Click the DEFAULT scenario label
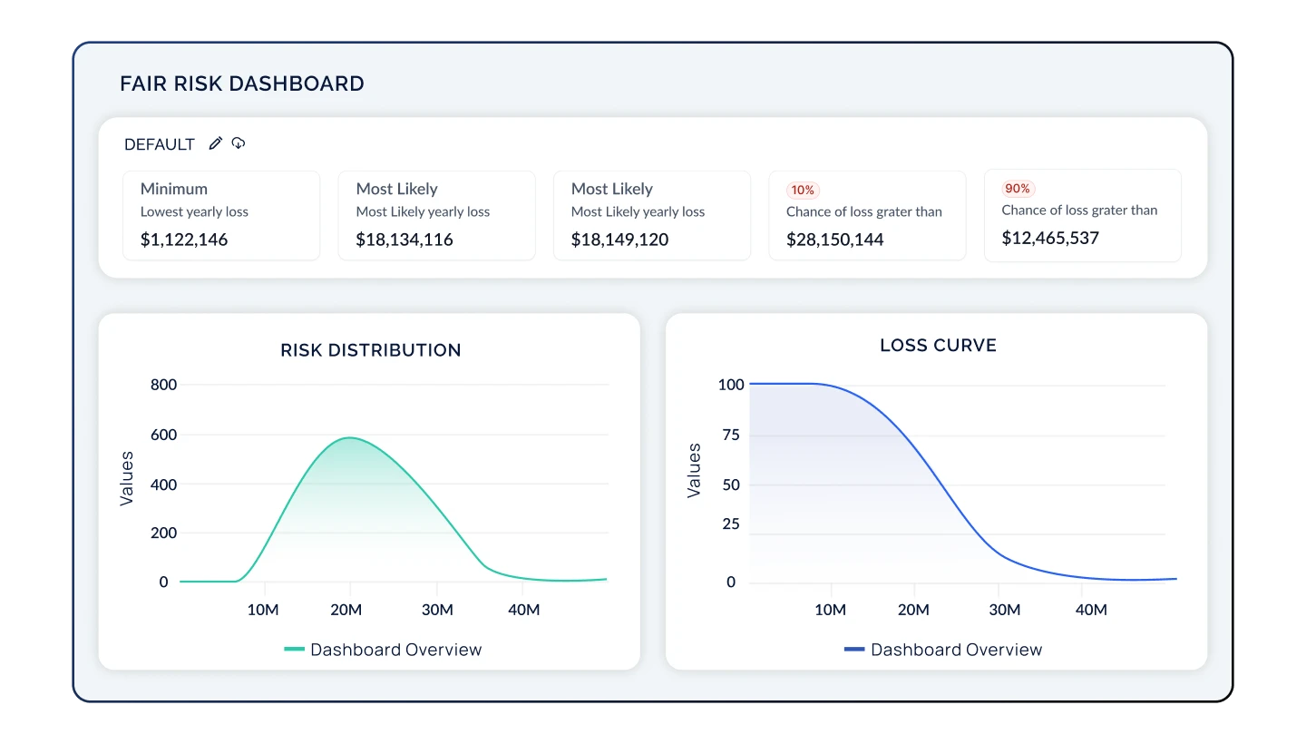The width and height of the screenshot is (1306, 744). [x=160, y=144]
